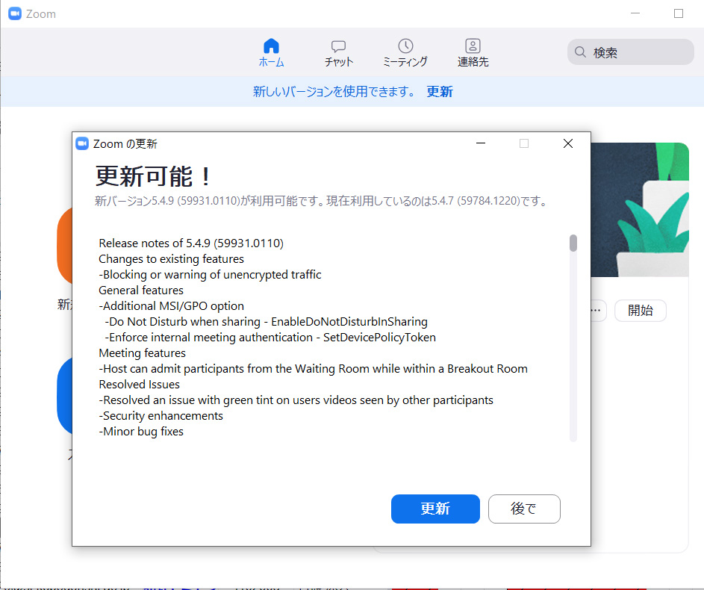Click the release notes scrollbar thumb
Screen dimensions: 704x590
[573, 243]
